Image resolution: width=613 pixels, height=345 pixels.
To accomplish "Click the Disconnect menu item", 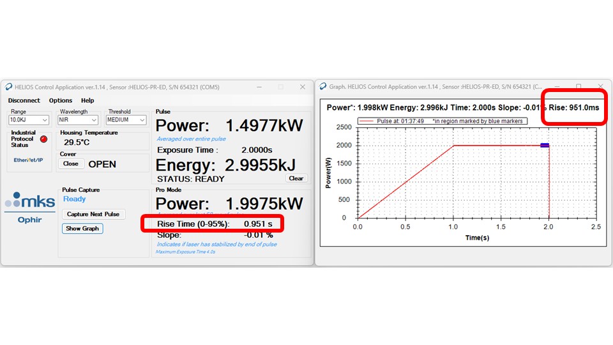I will (x=24, y=100).
